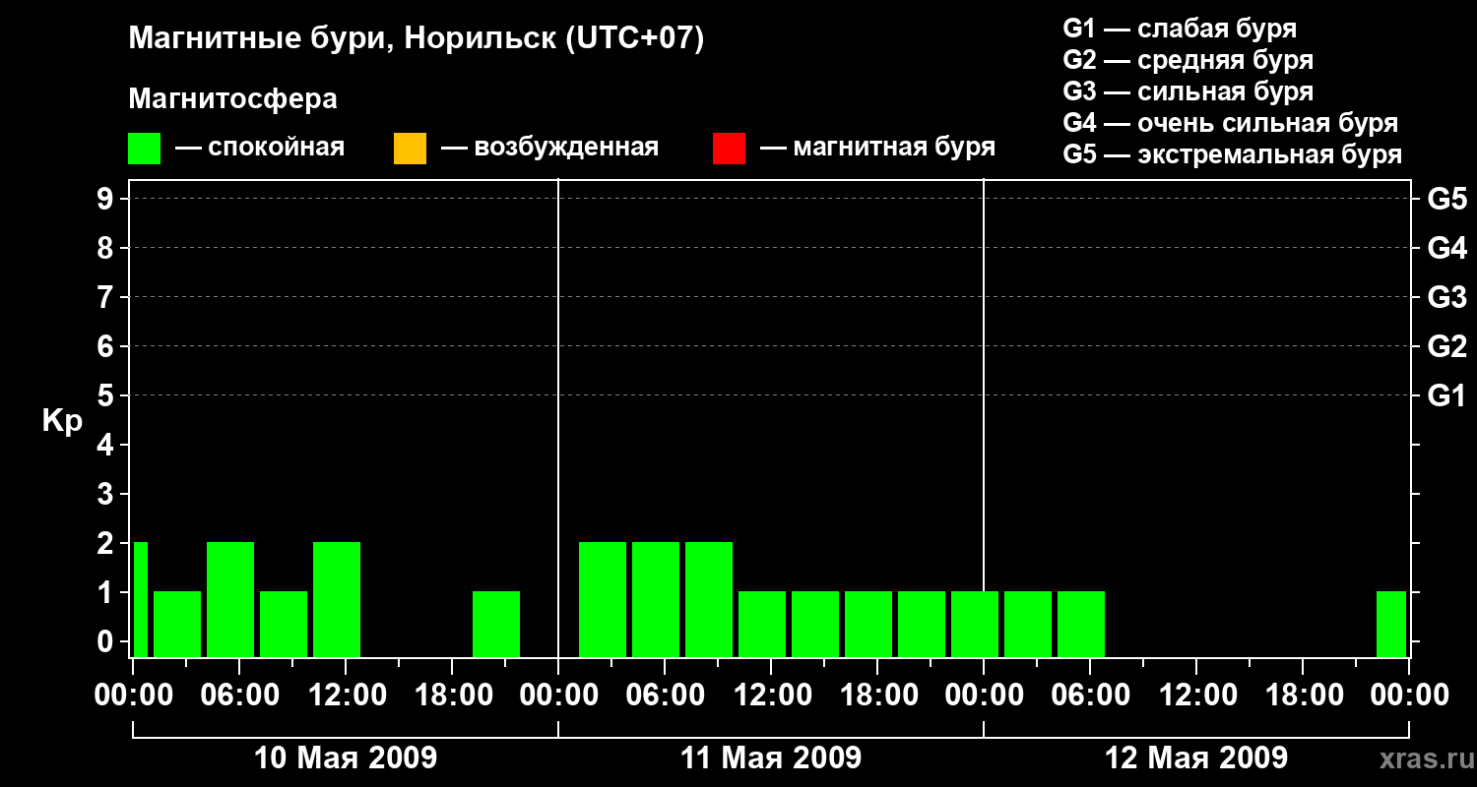Image resolution: width=1477 pixels, height=787 pixels.
Task: Click the — магнитная буря legend label
Action: [878, 149]
